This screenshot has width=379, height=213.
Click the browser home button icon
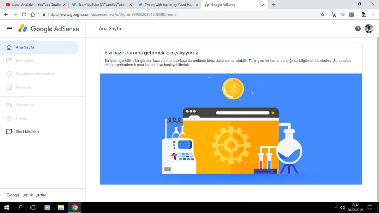(x=33, y=15)
